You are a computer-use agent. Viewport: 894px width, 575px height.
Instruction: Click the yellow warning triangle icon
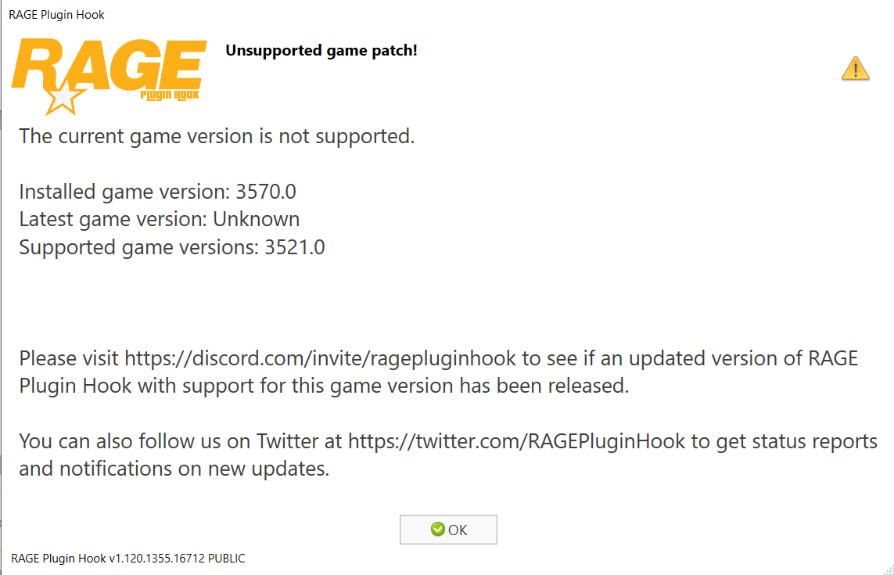[855, 69]
